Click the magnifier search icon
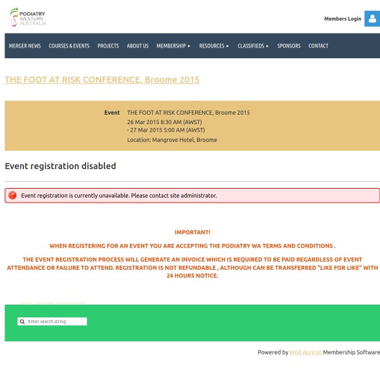 click(x=23, y=322)
